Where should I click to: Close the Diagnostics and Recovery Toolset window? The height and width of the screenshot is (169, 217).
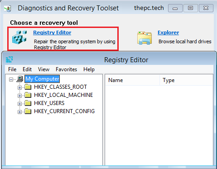coord(206,8)
